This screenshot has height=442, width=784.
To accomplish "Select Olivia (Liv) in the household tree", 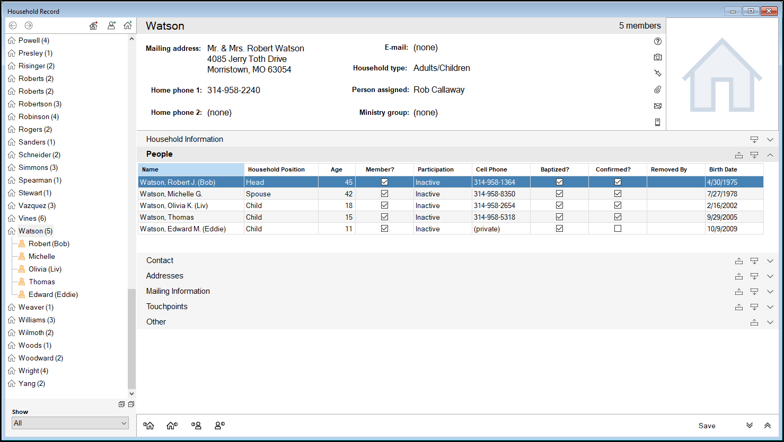I will tap(45, 269).
